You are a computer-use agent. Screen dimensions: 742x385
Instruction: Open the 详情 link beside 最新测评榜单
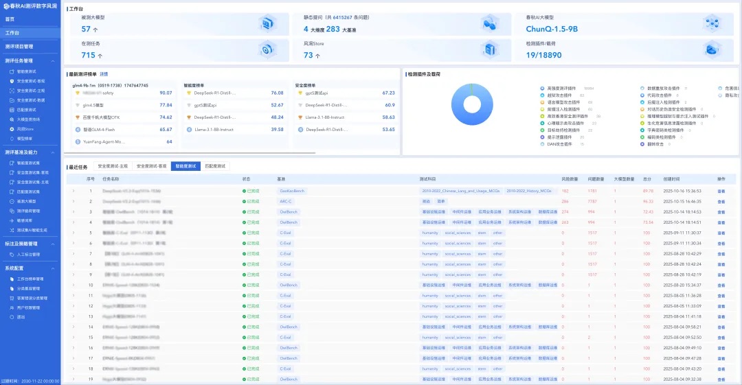click(104, 73)
